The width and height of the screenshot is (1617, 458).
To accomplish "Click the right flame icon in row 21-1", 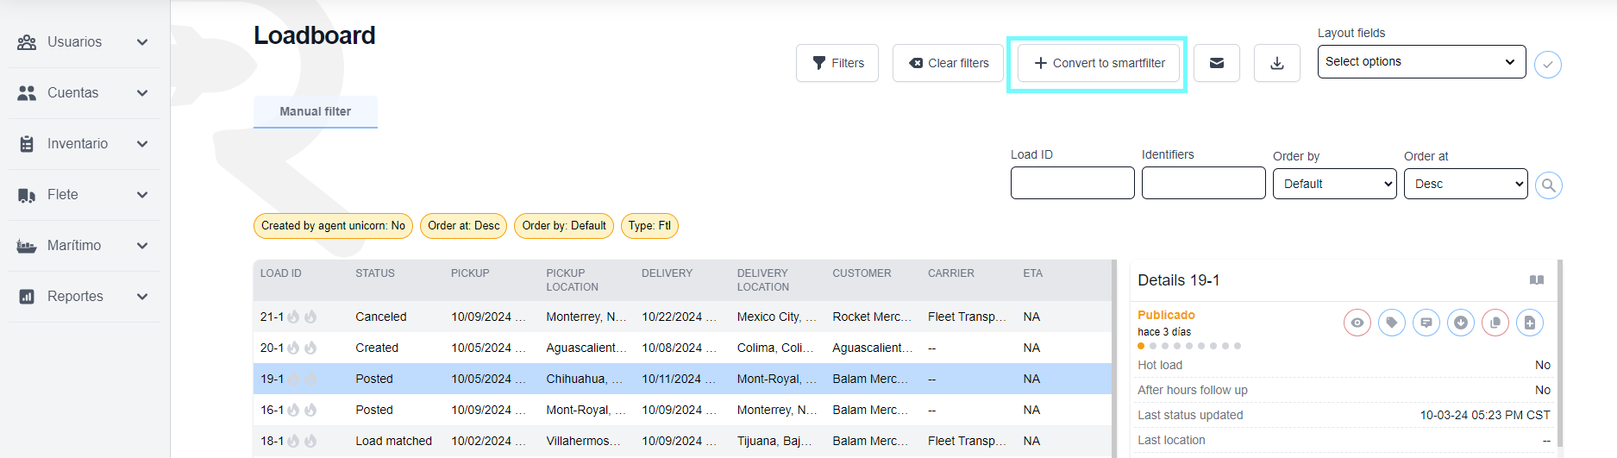I will pyautogui.click(x=310, y=317).
